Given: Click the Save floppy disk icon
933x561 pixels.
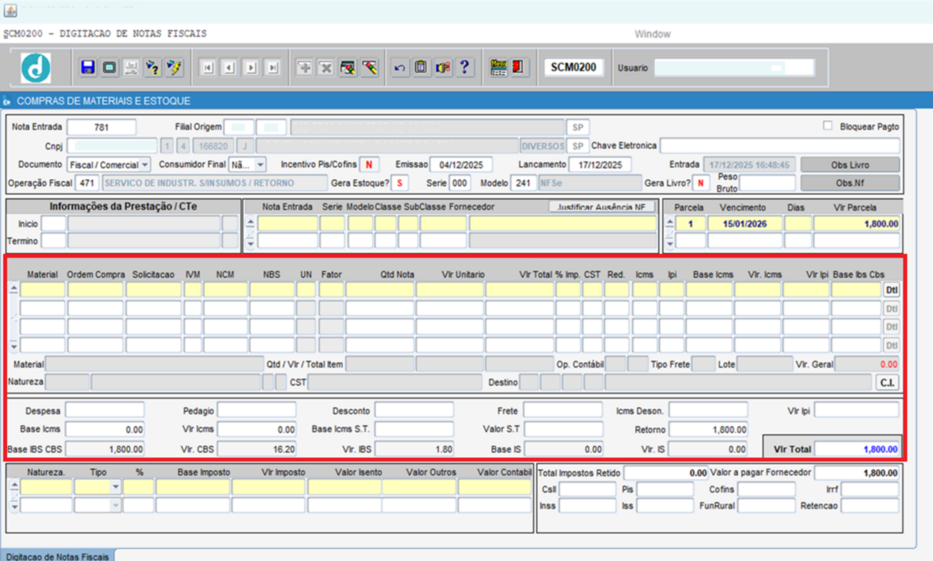Looking at the screenshot, I should click(88, 68).
